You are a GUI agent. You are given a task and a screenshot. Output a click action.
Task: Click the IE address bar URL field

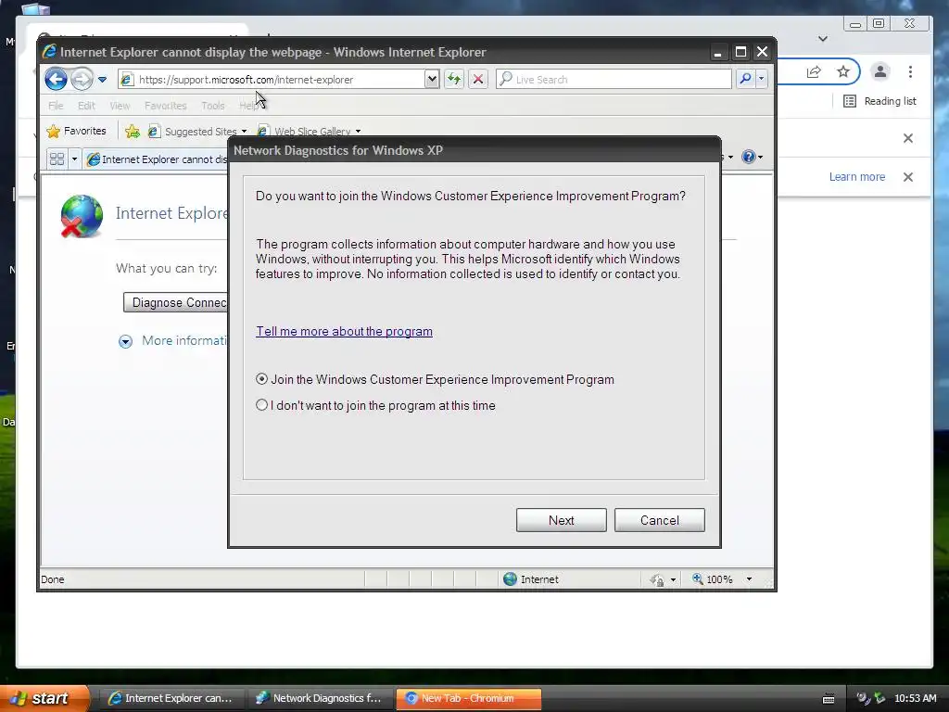pos(272,80)
